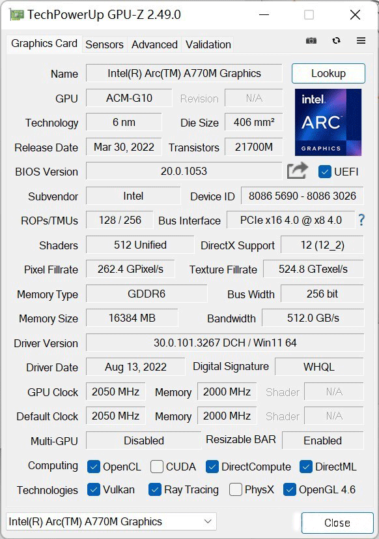The width and height of the screenshot is (379, 539).
Task: Switch to the Advanced tab
Action: point(154,44)
